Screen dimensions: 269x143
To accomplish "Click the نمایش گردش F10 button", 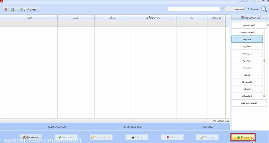I will [102, 137].
